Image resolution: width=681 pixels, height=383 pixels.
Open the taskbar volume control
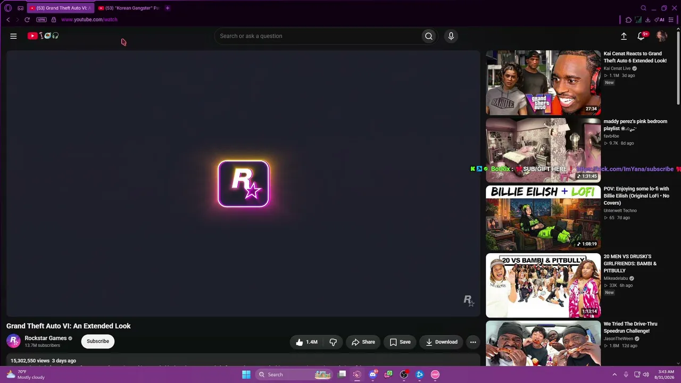tap(646, 374)
